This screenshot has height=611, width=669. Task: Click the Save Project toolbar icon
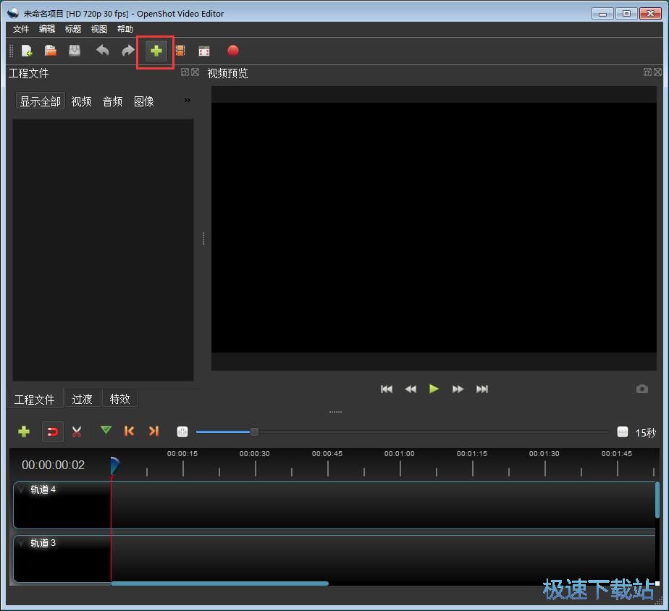click(x=75, y=51)
